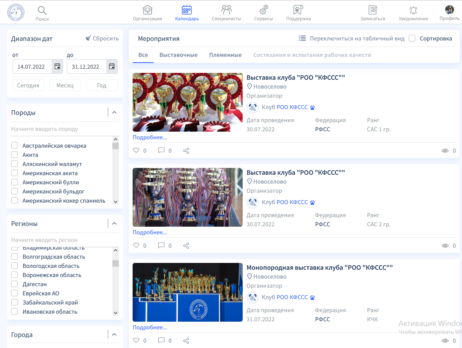
Task: Share the second event via the share icon
Action: (x=186, y=246)
